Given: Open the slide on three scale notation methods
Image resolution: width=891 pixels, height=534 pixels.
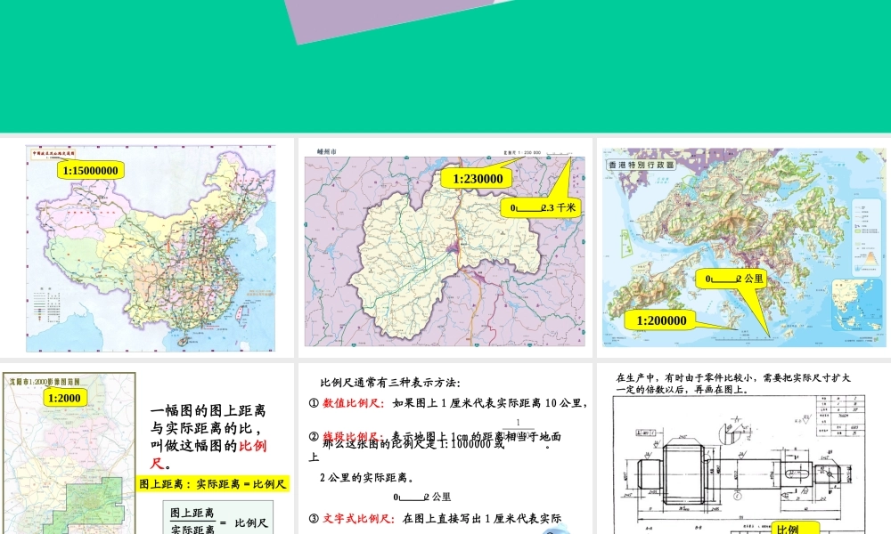Looking at the screenshot, I should click(x=445, y=449).
